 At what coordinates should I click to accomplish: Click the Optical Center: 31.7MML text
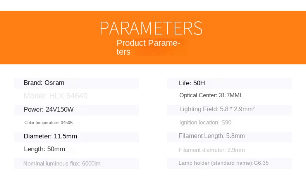coord(211,95)
